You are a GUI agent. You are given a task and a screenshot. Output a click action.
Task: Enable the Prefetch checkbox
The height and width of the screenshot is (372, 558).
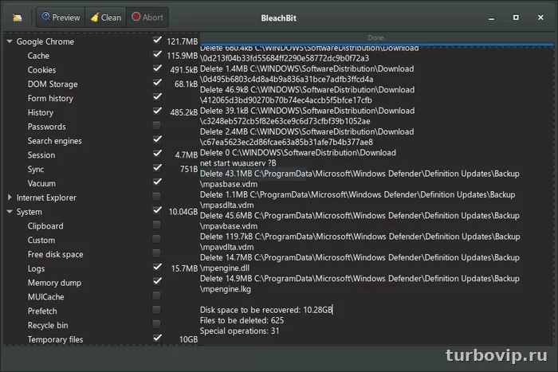156,310
